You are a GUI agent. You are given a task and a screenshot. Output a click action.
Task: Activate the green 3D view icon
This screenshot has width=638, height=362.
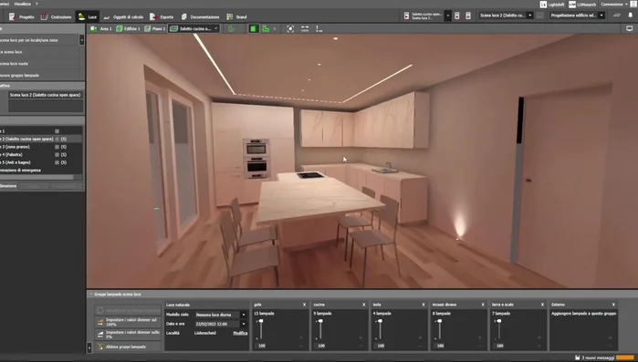point(254,29)
